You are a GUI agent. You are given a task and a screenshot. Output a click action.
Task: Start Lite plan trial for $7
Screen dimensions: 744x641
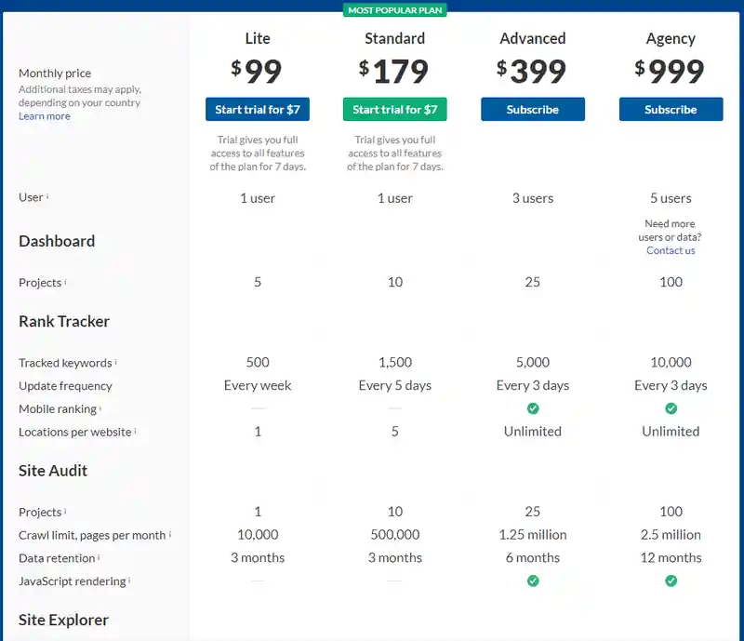[x=258, y=109]
